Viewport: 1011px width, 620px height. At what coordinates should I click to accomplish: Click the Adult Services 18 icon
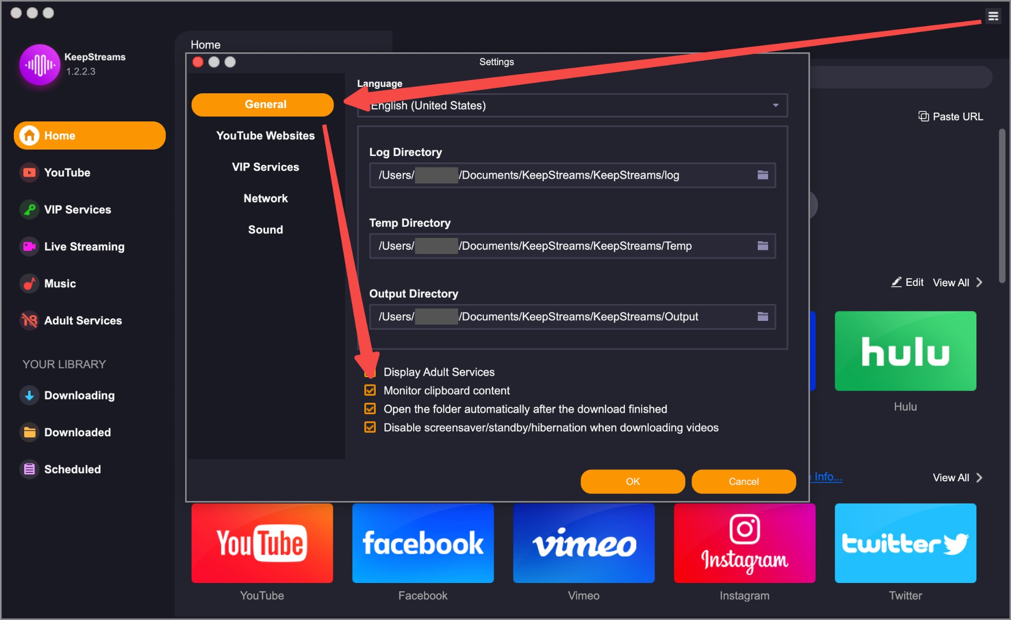(30, 321)
